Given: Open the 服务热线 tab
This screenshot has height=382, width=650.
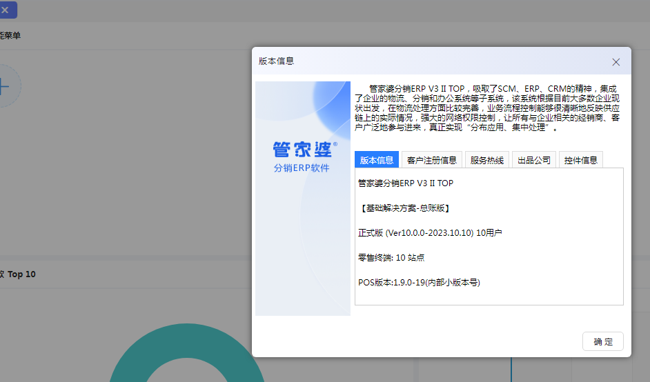Looking at the screenshot, I should [x=486, y=160].
